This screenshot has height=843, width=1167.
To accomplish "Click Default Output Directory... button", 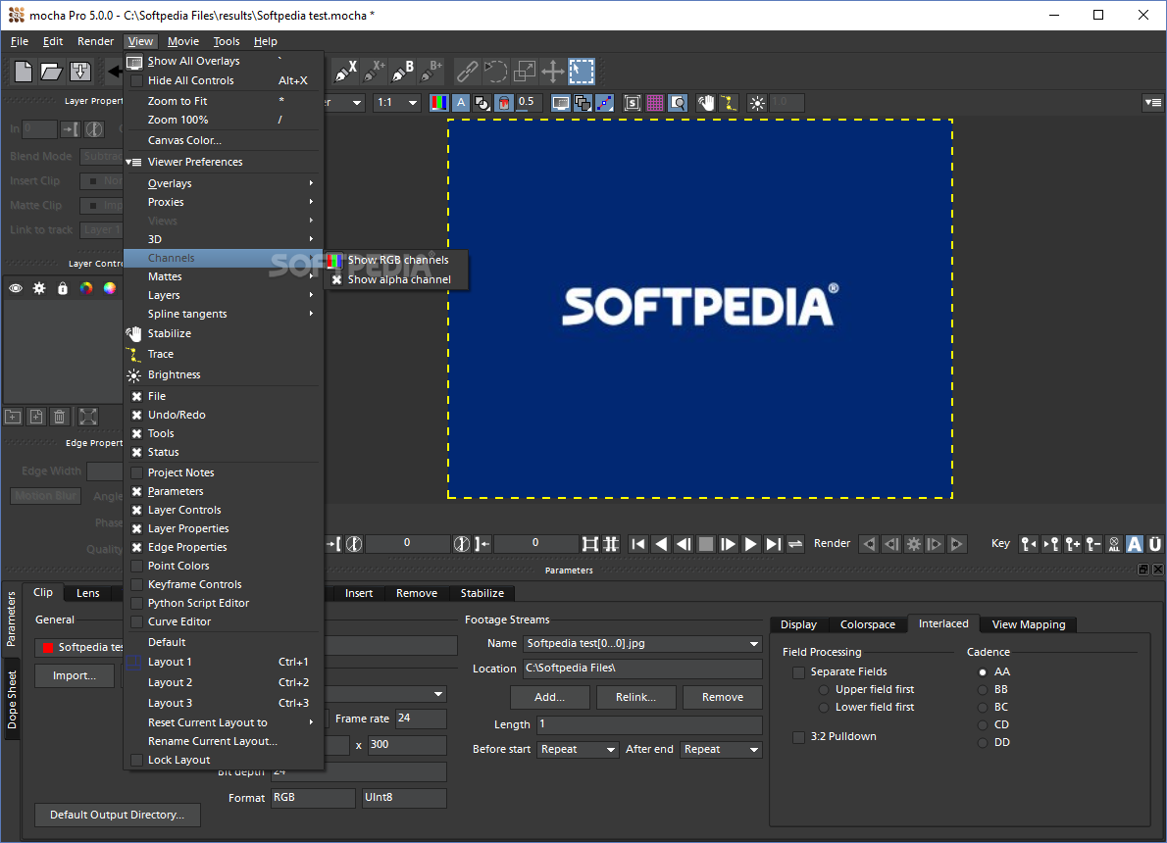I will (x=117, y=815).
